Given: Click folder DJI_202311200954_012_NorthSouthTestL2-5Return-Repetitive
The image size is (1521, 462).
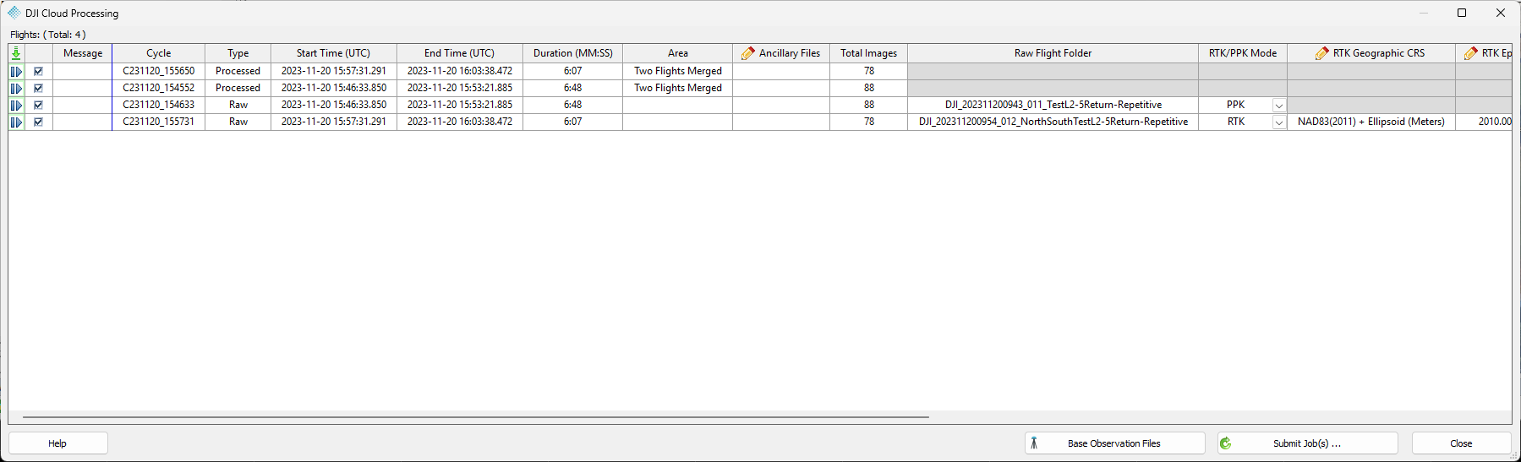Looking at the screenshot, I should pos(1053,122).
